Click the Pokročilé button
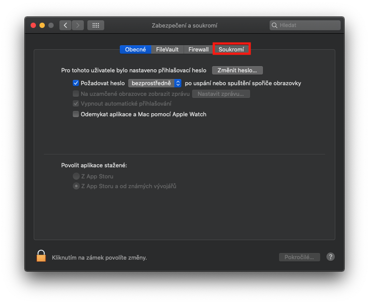Image resolution: width=369 pixels, height=304 pixels. click(299, 257)
